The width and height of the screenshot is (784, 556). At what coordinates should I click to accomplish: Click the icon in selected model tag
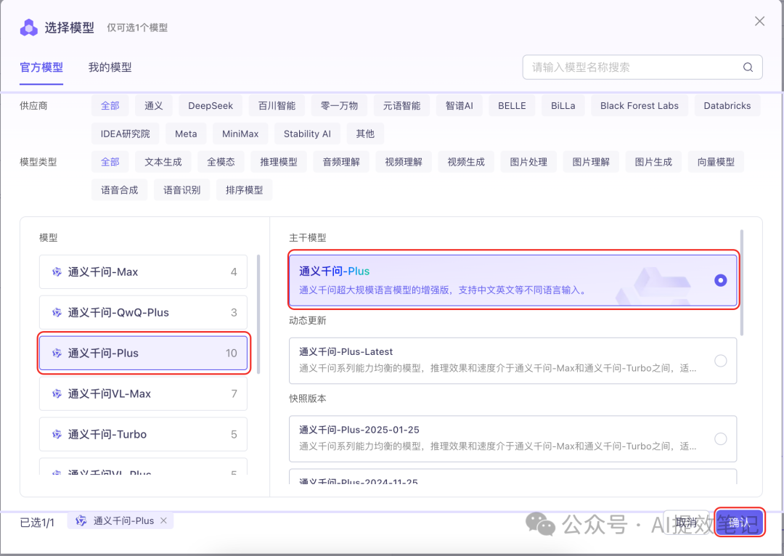pyautogui.click(x=81, y=520)
